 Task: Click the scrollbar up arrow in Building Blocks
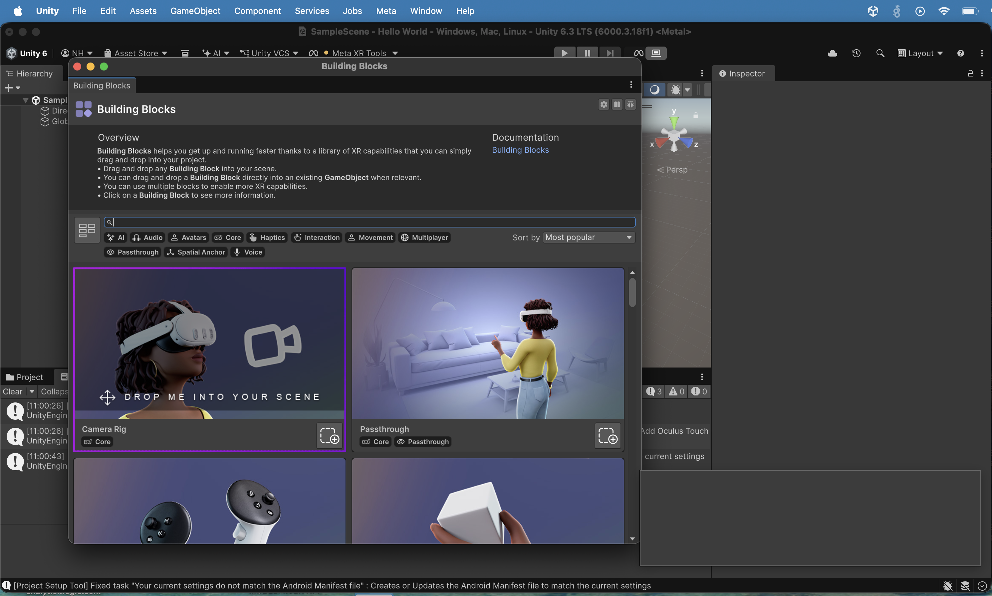click(632, 273)
